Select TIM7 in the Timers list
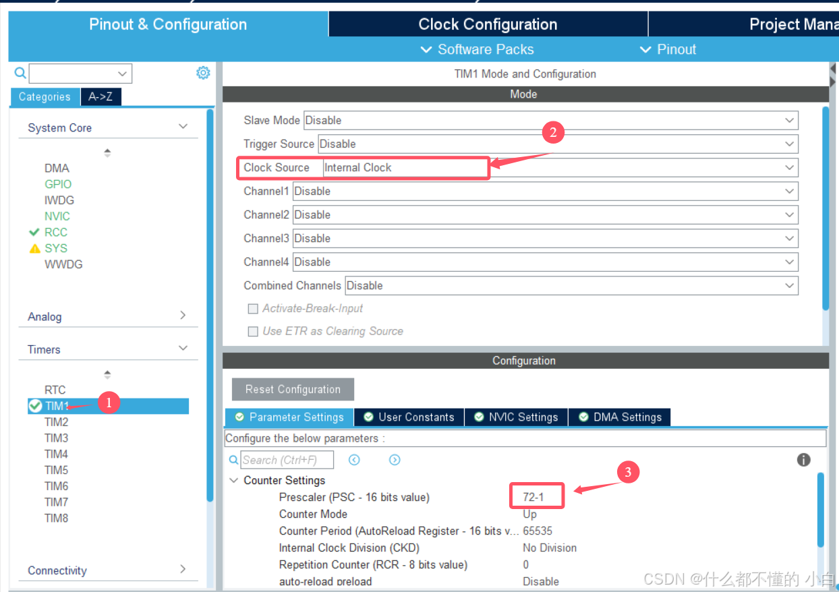839x592 pixels. coord(57,502)
